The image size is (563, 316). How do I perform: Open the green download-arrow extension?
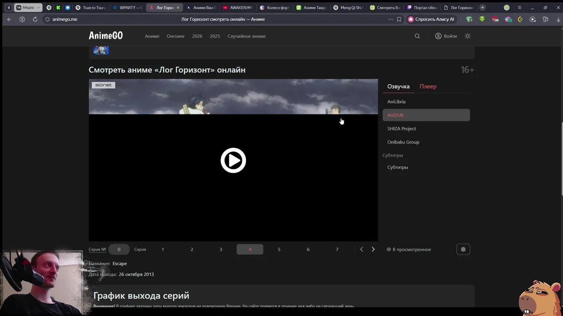tap(482, 19)
